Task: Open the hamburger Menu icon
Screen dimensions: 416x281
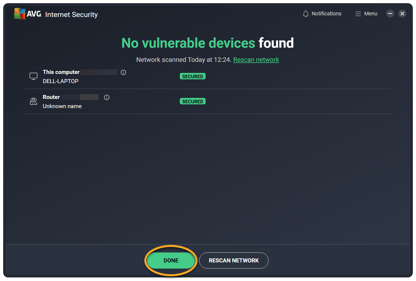Action: 358,14
